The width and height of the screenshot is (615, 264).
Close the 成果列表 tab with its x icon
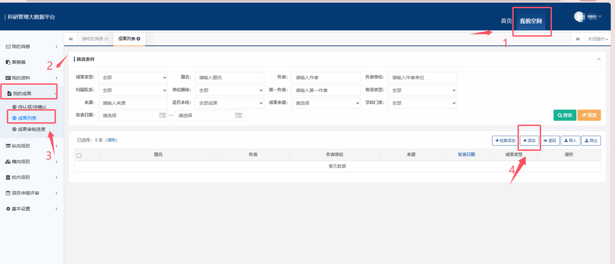coord(138,39)
